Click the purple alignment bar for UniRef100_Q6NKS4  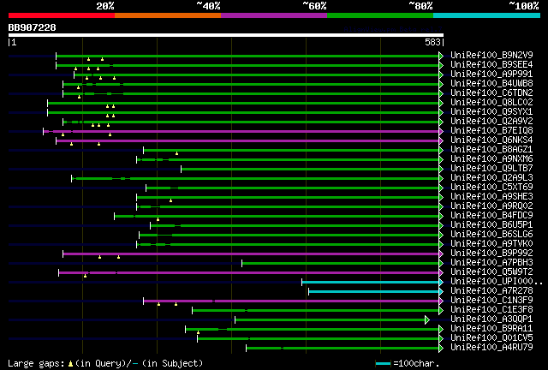click(x=247, y=140)
